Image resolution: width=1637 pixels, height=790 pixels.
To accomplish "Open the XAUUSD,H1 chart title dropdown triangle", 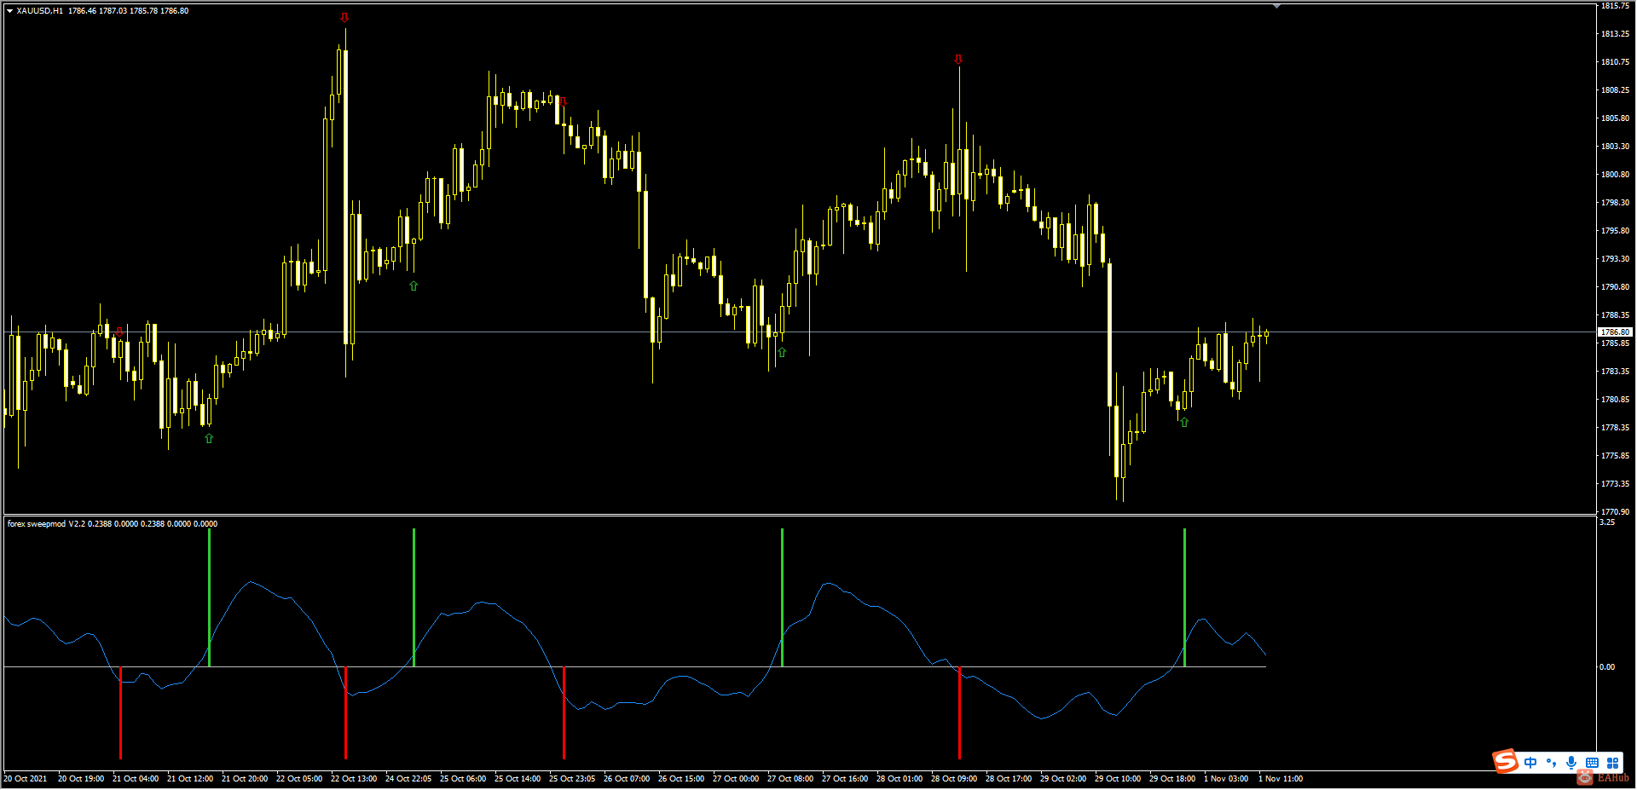I will coord(9,11).
